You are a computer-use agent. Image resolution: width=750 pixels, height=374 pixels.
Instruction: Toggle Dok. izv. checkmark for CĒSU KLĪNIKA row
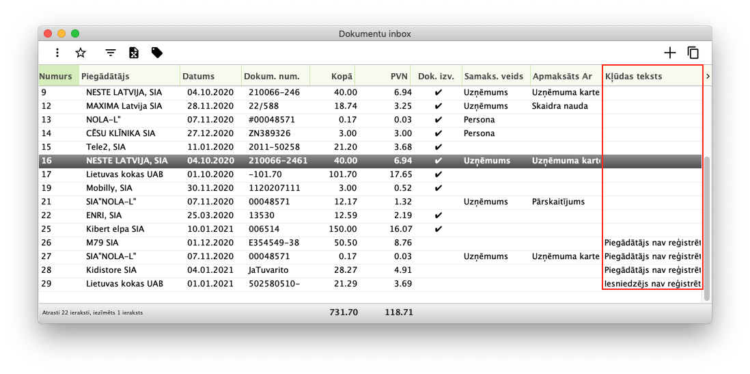coord(438,133)
